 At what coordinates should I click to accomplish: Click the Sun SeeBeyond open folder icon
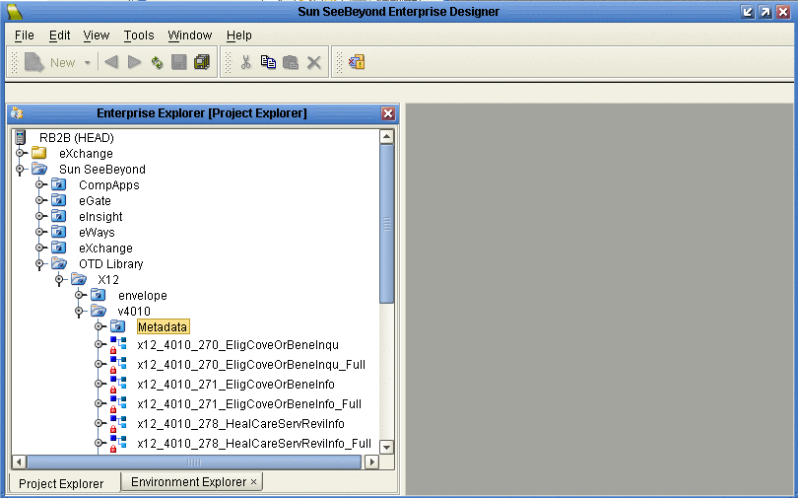[x=39, y=169]
